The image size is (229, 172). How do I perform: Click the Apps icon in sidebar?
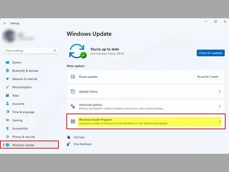(7, 95)
